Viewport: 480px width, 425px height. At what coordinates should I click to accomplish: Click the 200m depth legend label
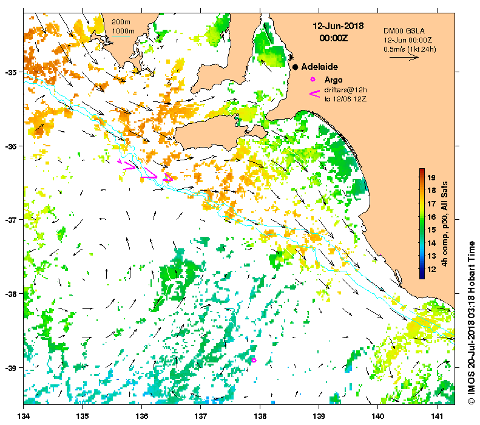point(121,22)
